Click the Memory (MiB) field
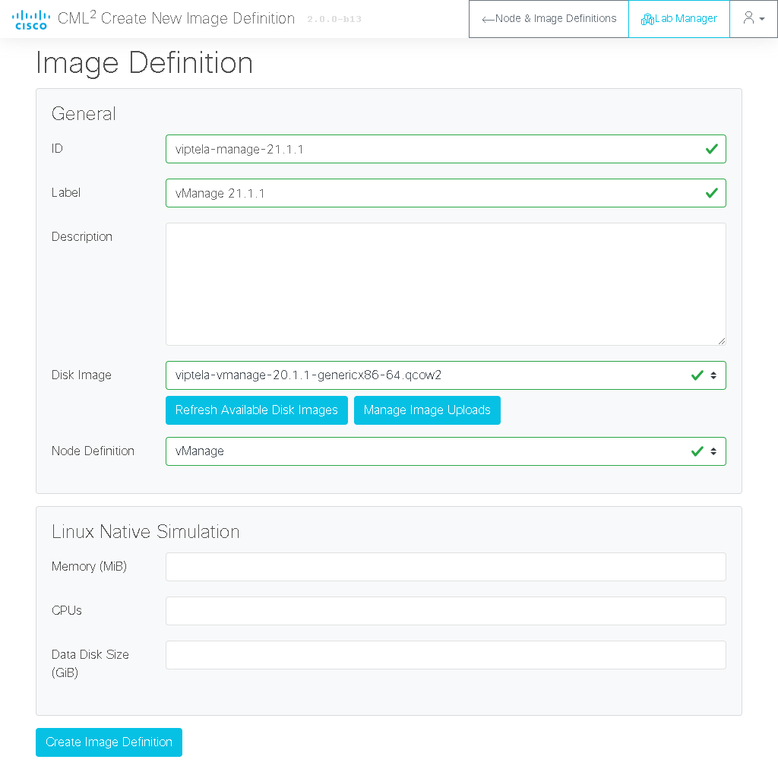The image size is (778, 769). click(x=445, y=567)
